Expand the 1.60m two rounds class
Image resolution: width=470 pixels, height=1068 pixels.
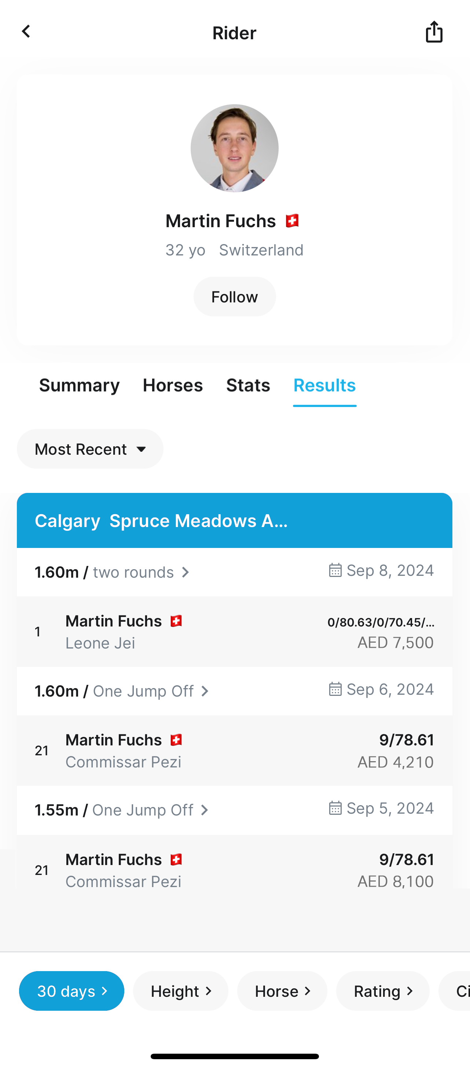[113, 572]
